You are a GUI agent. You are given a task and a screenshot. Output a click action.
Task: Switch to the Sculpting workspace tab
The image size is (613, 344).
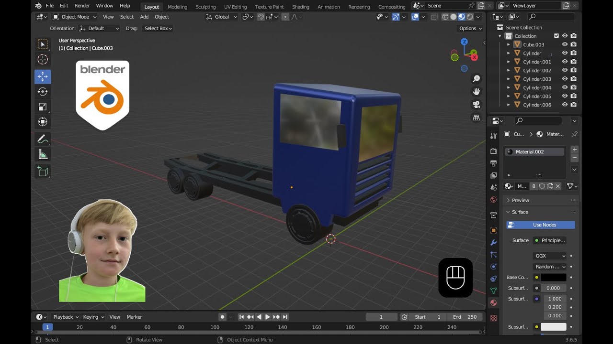(x=205, y=7)
